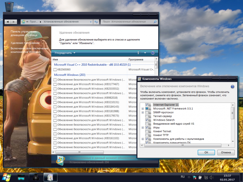Click the updates list vertical scrollbar
The width and height of the screenshot is (243, 182).
click(156, 64)
